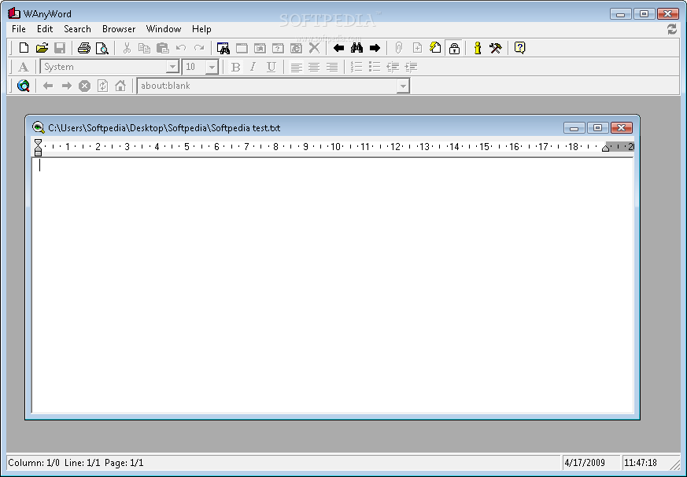Click the red X delete icon in toolbar

point(314,48)
